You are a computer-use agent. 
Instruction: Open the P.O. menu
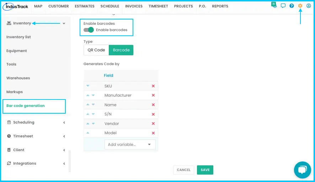coord(202,6)
